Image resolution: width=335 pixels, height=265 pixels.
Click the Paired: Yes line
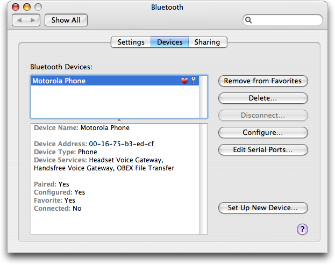52,184
